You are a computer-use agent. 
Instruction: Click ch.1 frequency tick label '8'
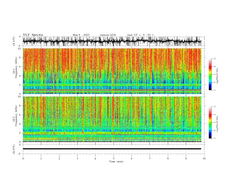[x=20, y=58]
